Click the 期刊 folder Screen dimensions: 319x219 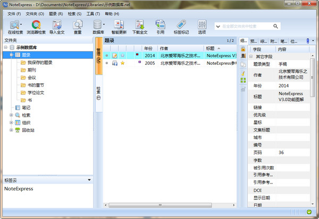point(32,70)
